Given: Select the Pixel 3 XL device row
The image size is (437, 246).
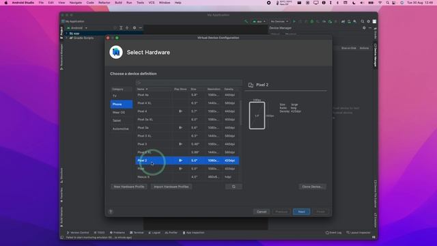Looking at the screenshot, I should click(187, 136).
